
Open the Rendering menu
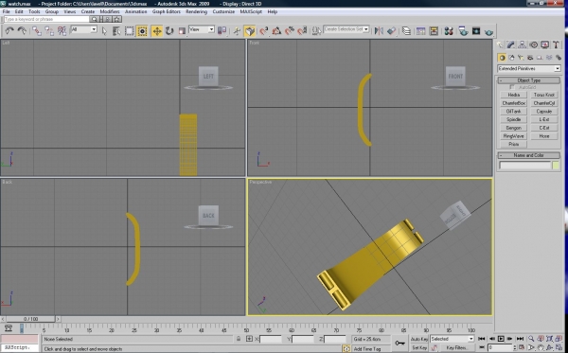coord(196,11)
